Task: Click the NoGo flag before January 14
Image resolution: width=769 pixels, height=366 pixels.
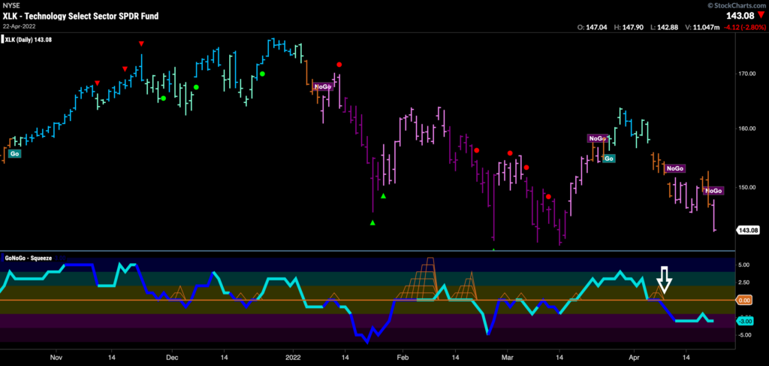Action: (x=322, y=87)
